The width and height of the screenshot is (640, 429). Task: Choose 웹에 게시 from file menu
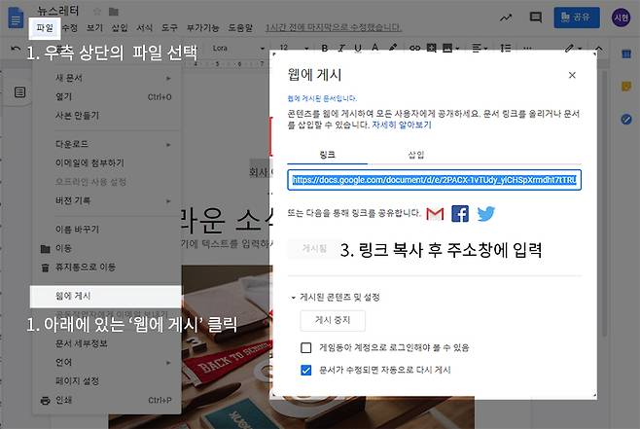pos(106,296)
